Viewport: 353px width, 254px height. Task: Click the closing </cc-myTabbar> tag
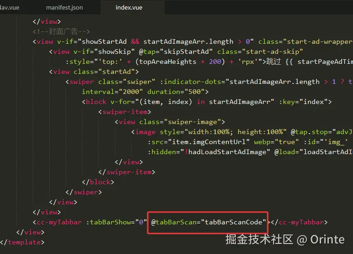pos(299,222)
